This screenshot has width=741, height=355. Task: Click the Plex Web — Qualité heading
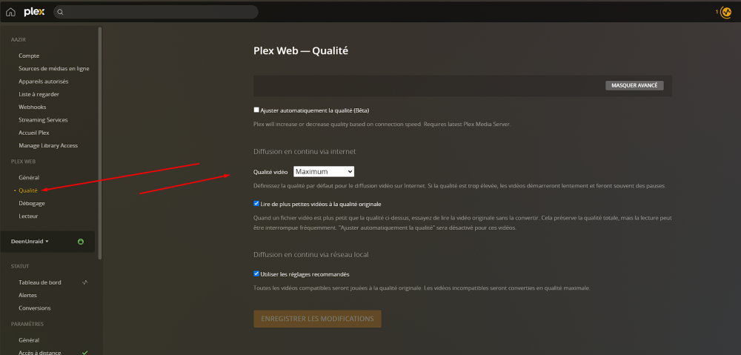(x=301, y=50)
